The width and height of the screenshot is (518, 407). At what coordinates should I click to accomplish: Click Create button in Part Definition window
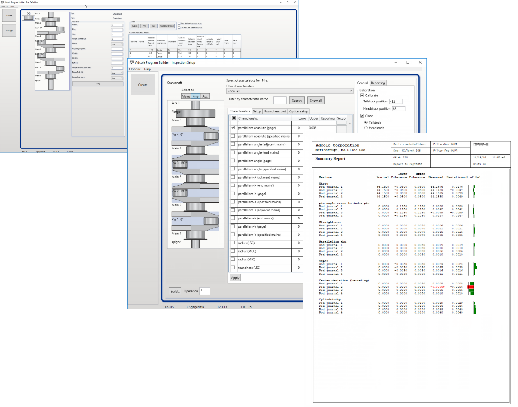(9, 16)
